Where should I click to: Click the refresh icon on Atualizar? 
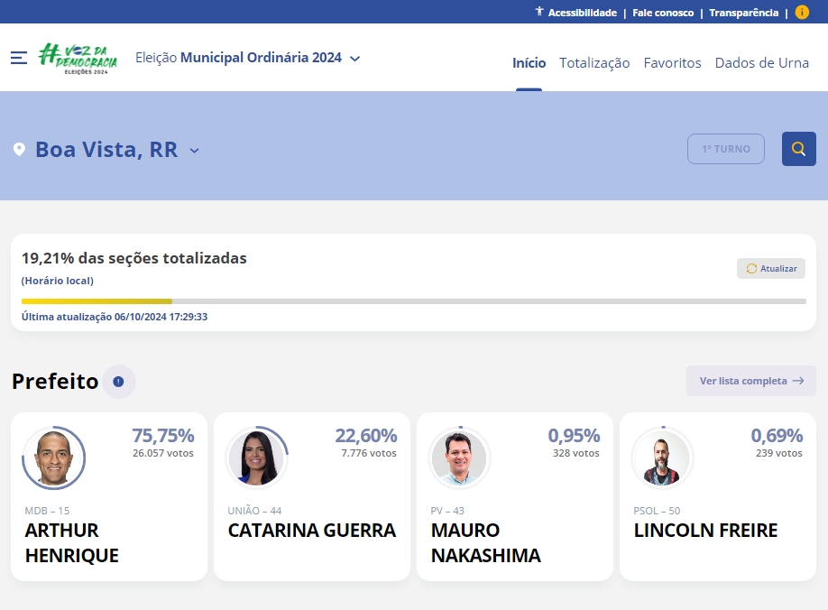[x=750, y=268]
